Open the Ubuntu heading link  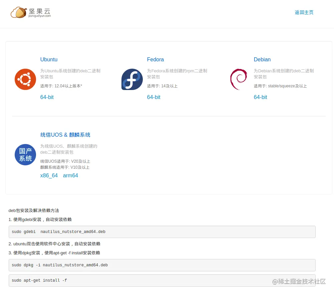(x=49, y=59)
